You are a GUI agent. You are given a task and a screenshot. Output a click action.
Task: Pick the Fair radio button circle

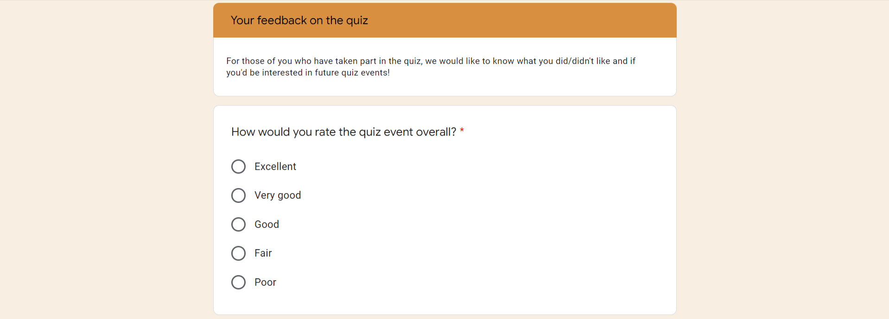(x=238, y=253)
